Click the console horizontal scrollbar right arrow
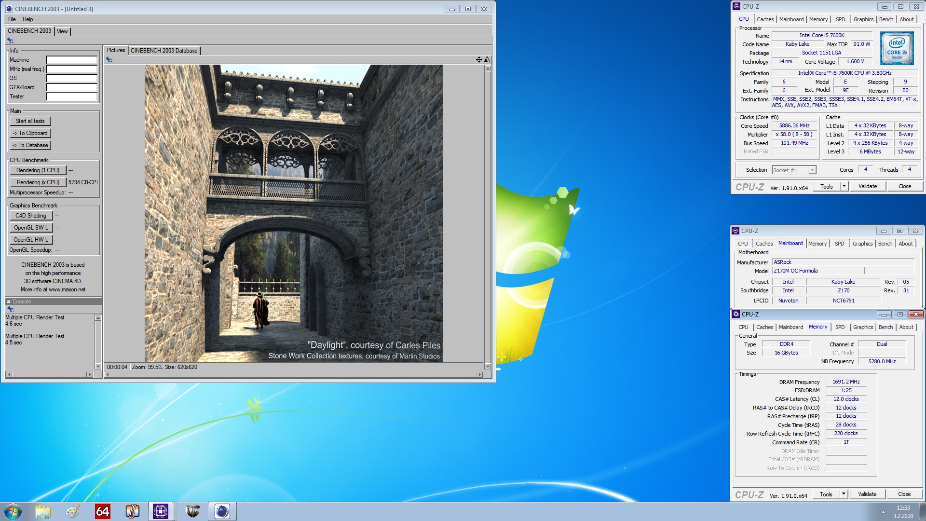The image size is (926, 521). point(89,374)
